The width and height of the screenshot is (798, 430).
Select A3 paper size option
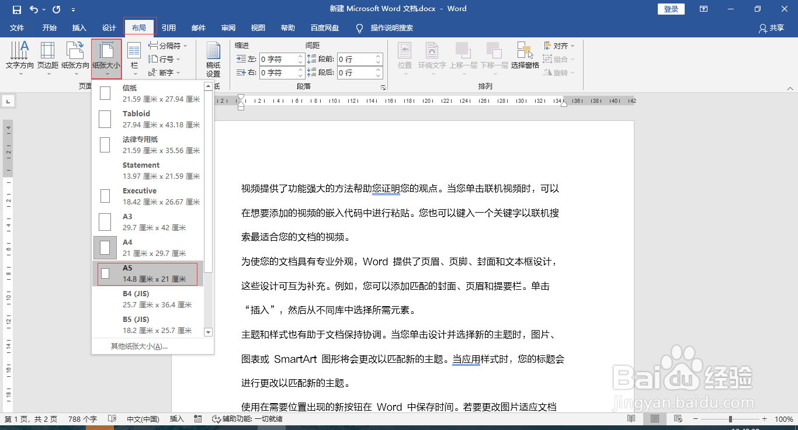[x=148, y=222]
